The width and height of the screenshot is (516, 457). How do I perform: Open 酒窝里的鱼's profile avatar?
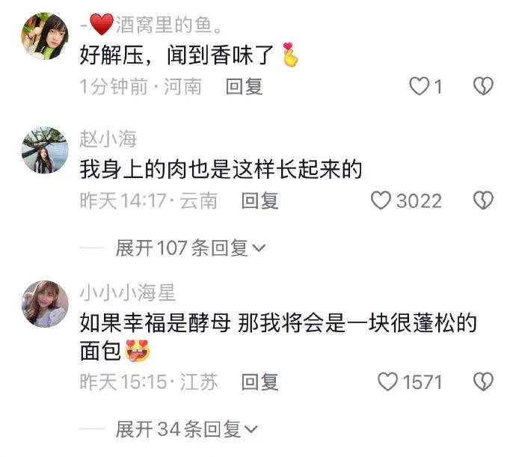pyautogui.click(x=45, y=36)
